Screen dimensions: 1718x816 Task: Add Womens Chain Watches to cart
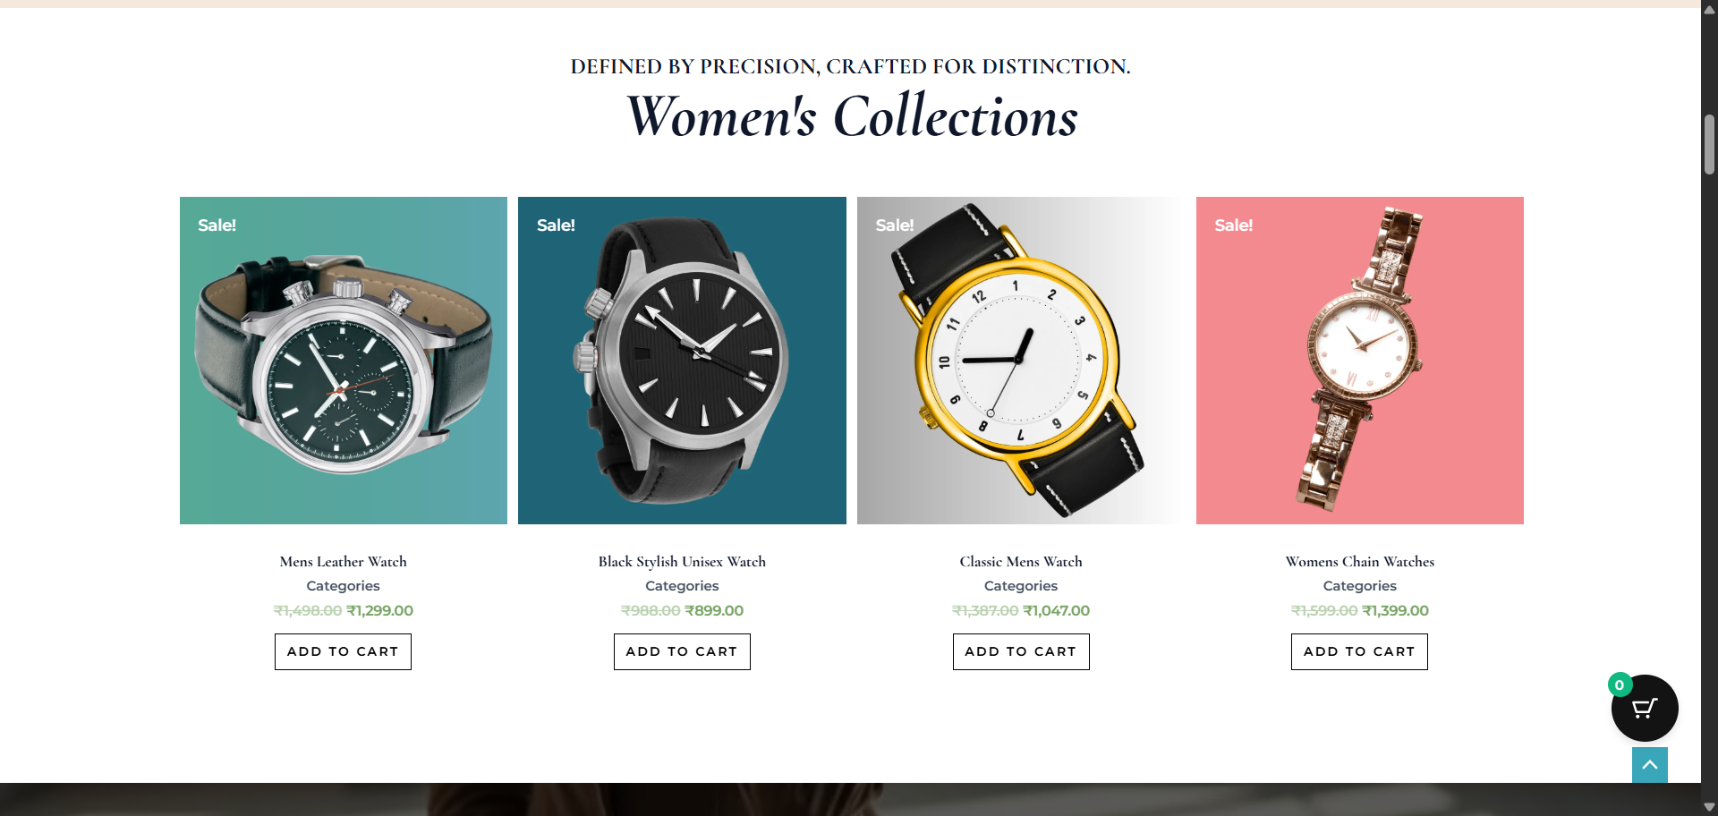(1359, 651)
